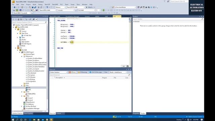Click the Solution Explorer search magnifier icon
Viewport: 215px width, 121px height.
[46, 22]
